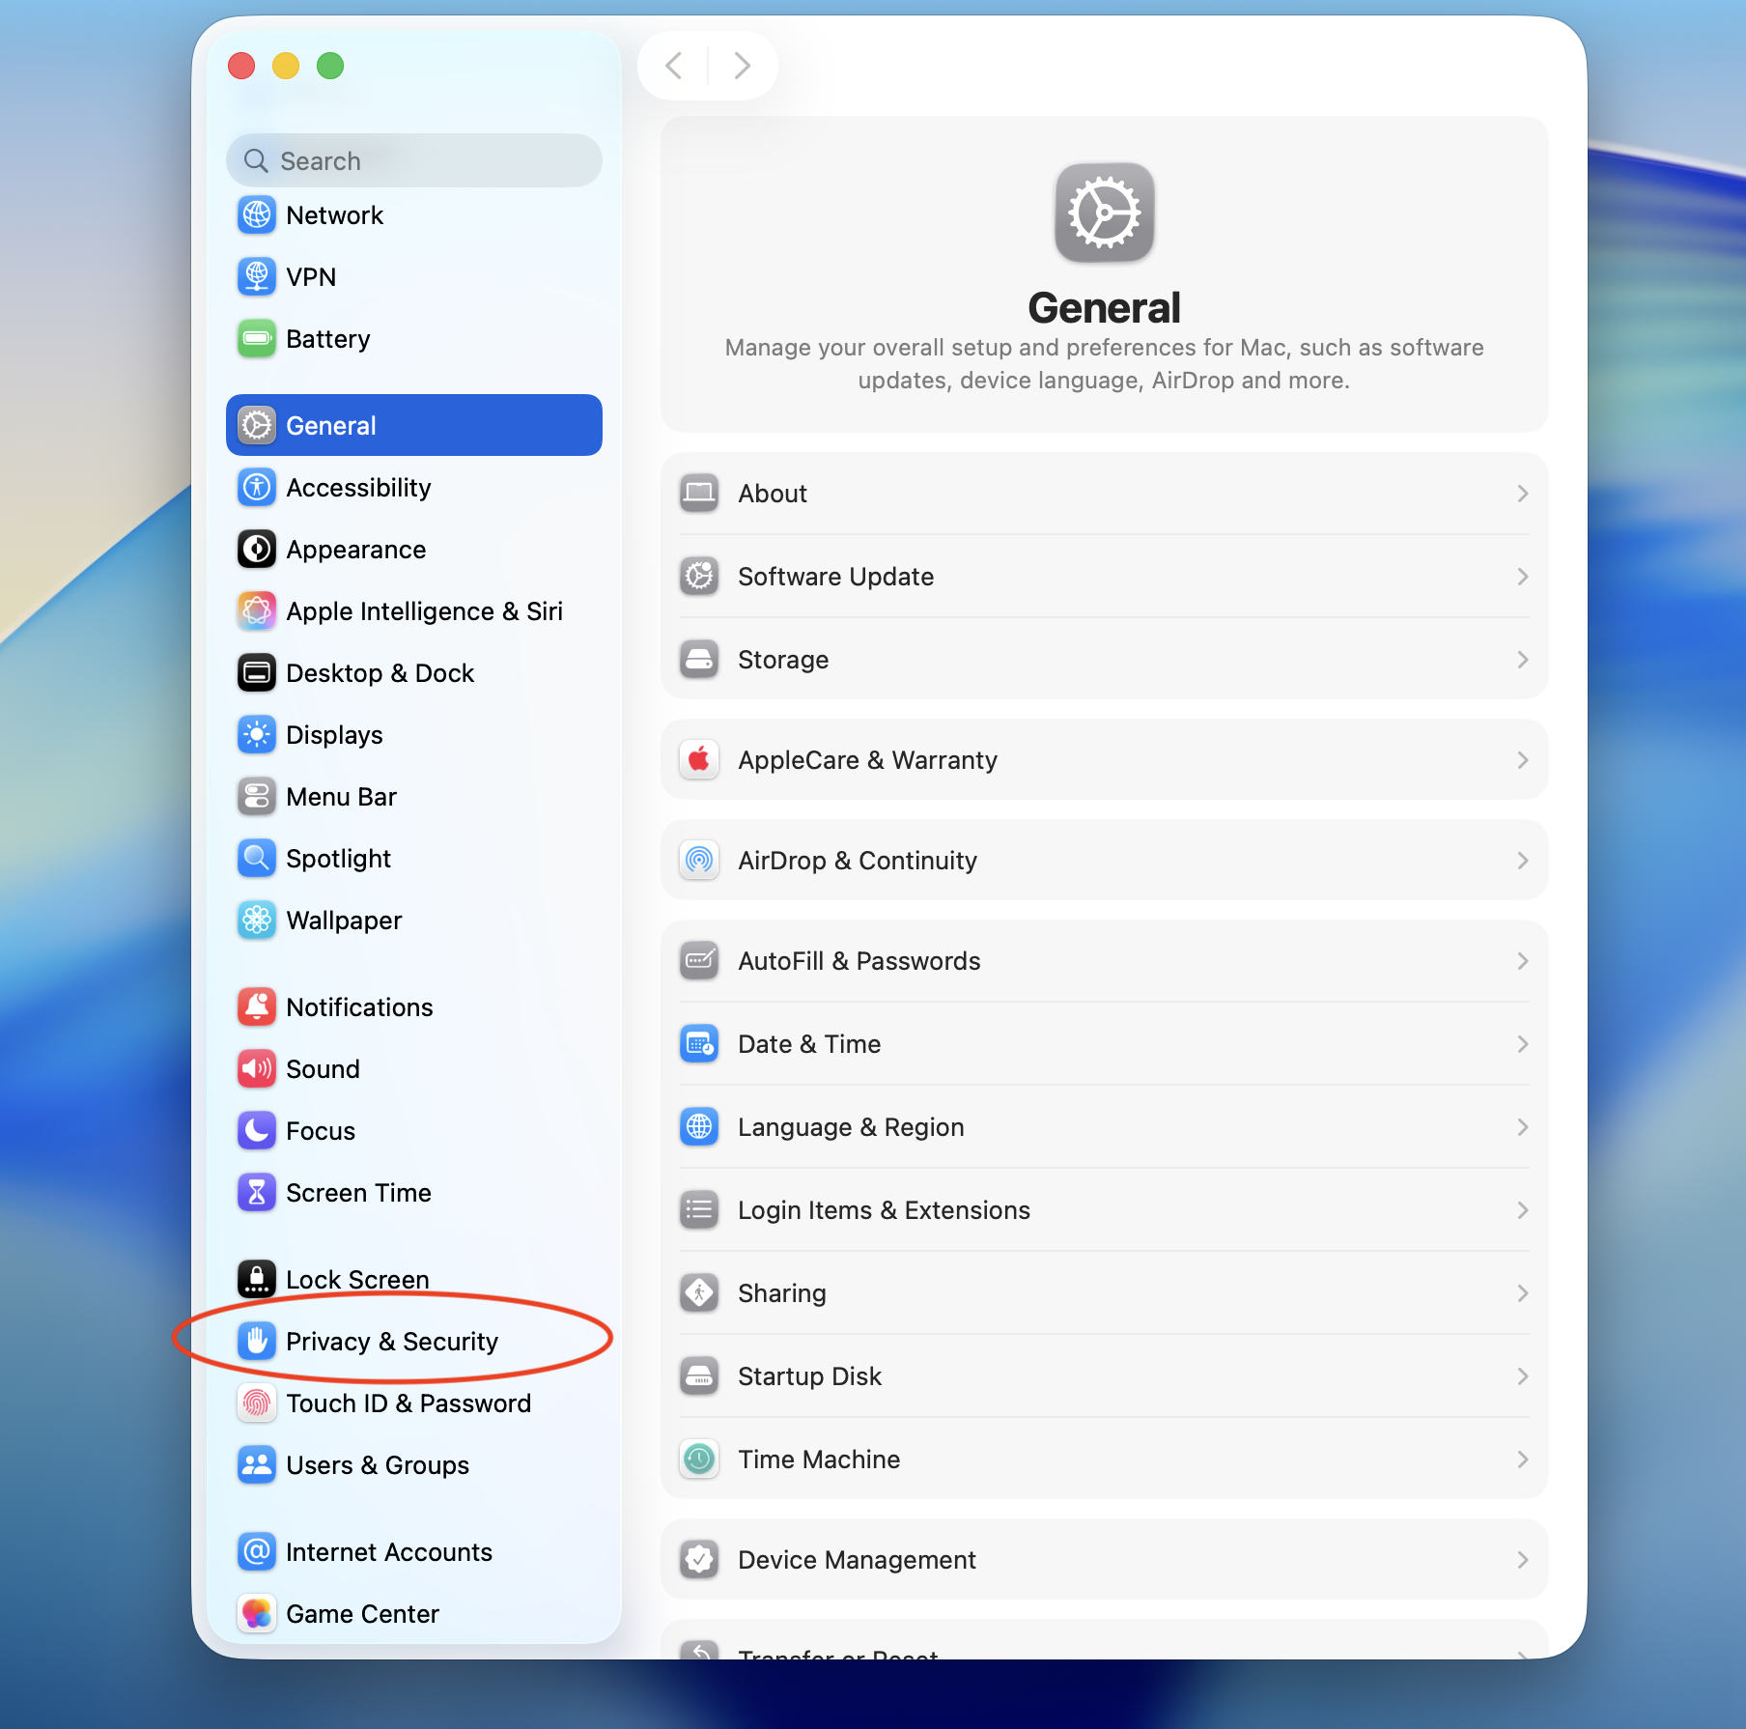
Task: Open Screen Time label in sidebar
Action: (x=358, y=1193)
